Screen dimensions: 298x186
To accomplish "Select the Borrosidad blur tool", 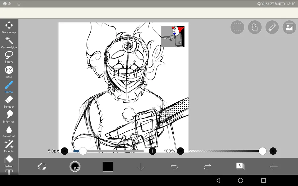I will [9, 131].
